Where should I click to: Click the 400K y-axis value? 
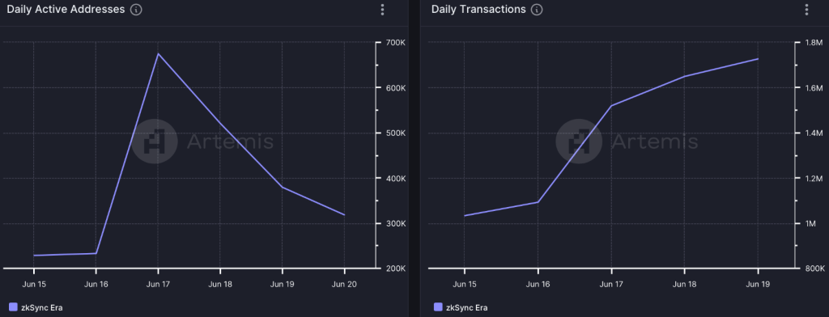[x=397, y=178]
